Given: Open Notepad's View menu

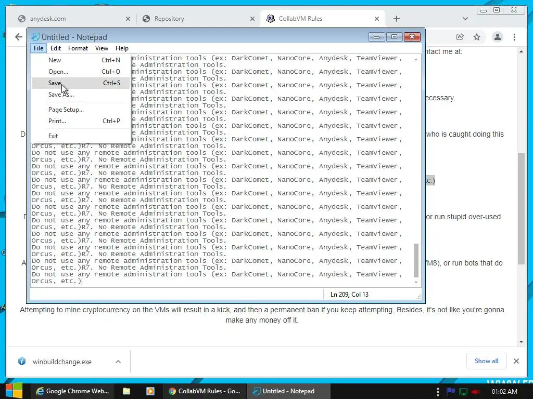Looking at the screenshot, I should pos(101,48).
